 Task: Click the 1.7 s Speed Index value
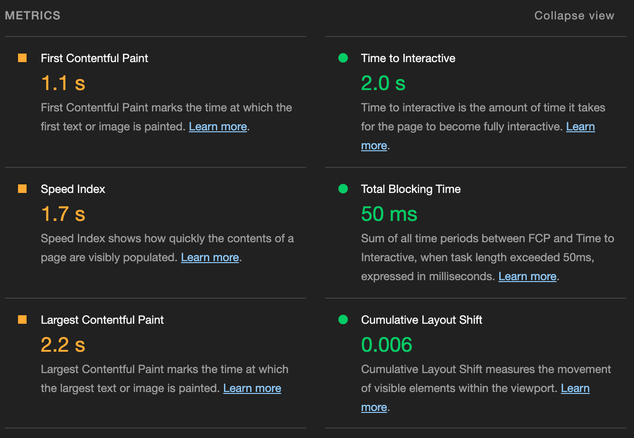pyautogui.click(x=63, y=214)
